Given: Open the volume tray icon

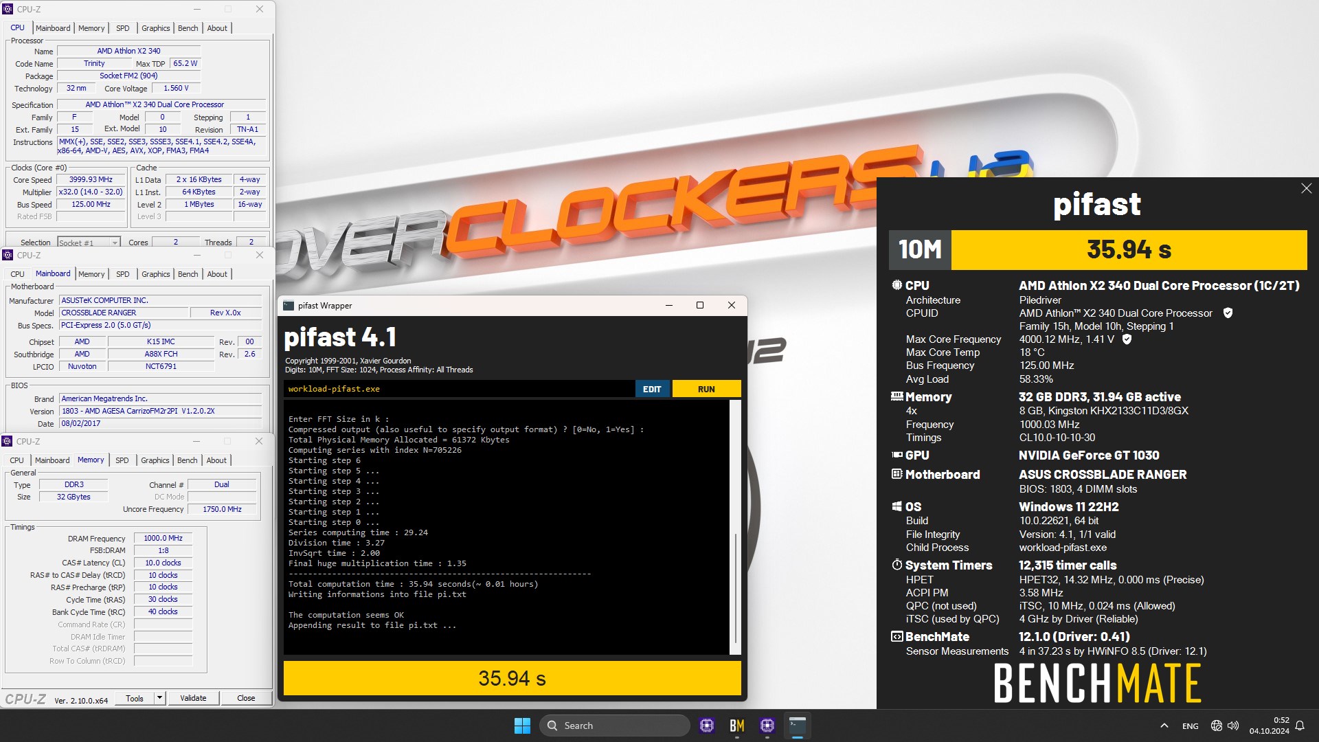Looking at the screenshot, I should click(1233, 726).
